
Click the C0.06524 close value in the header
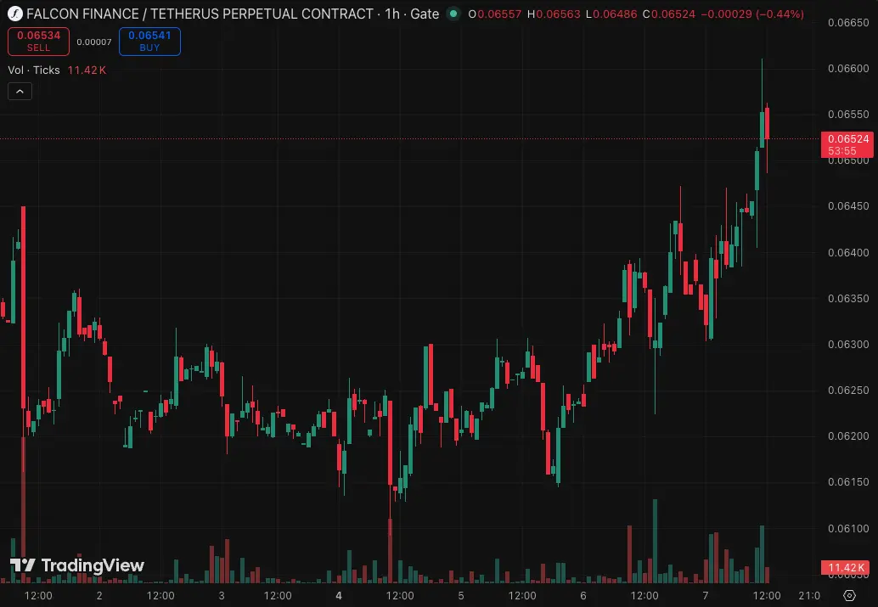(668, 14)
